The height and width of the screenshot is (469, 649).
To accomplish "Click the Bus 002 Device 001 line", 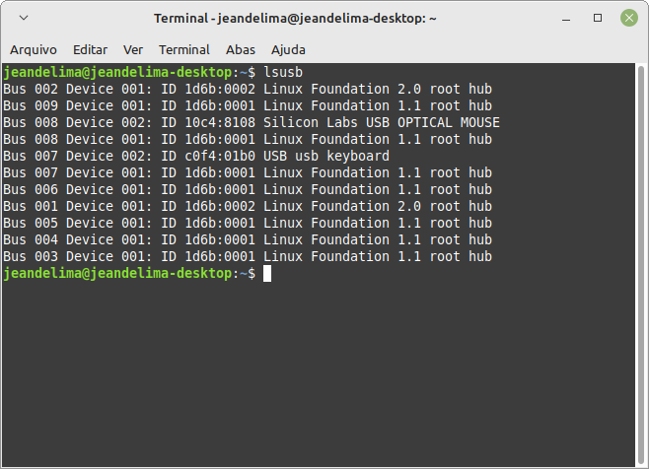I will 248,89.
